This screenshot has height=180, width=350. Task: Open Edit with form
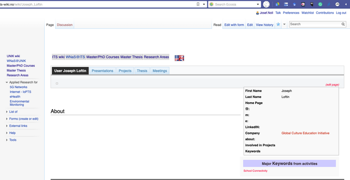(x=234, y=25)
